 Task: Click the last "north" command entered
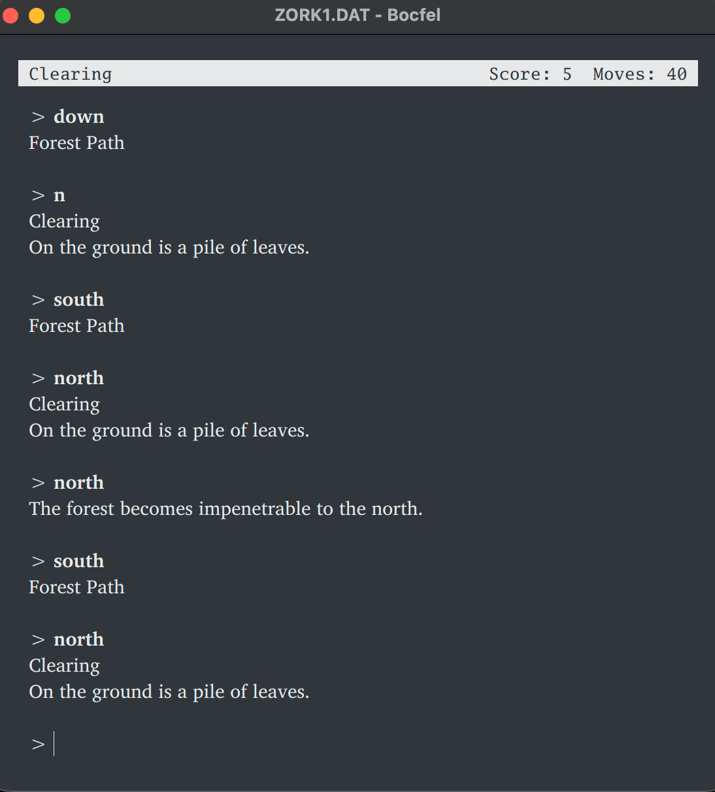[x=78, y=639]
